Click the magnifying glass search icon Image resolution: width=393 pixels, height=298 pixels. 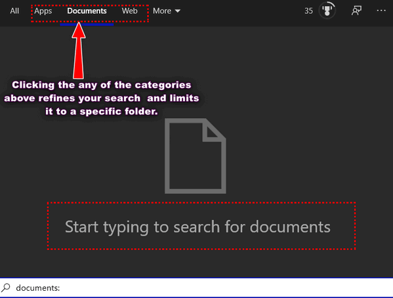pos(6,287)
